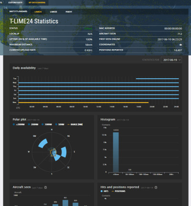Click the Tuesday availability bar
Screen dimensions: 191x206
[x=158, y=79]
